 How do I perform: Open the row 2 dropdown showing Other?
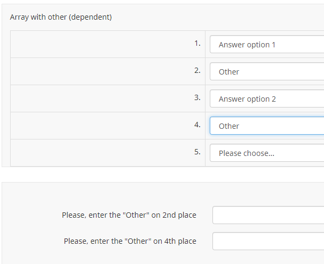tap(267, 72)
